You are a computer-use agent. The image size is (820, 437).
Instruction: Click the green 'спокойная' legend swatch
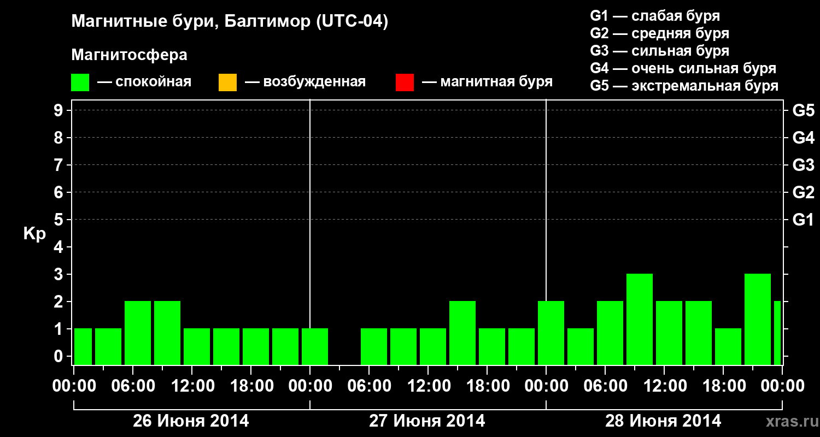pyautogui.click(x=80, y=82)
